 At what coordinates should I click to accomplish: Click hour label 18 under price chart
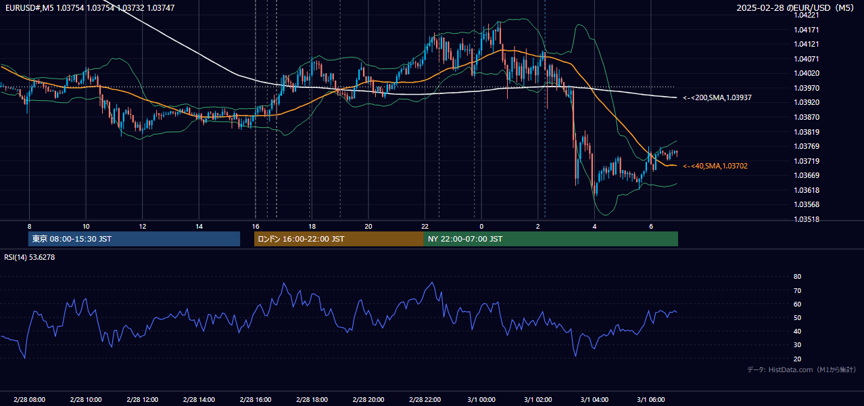(312, 226)
